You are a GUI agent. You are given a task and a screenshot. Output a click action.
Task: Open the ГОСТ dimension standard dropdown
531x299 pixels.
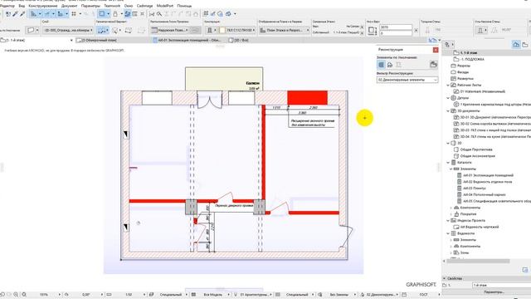point(424,295)
